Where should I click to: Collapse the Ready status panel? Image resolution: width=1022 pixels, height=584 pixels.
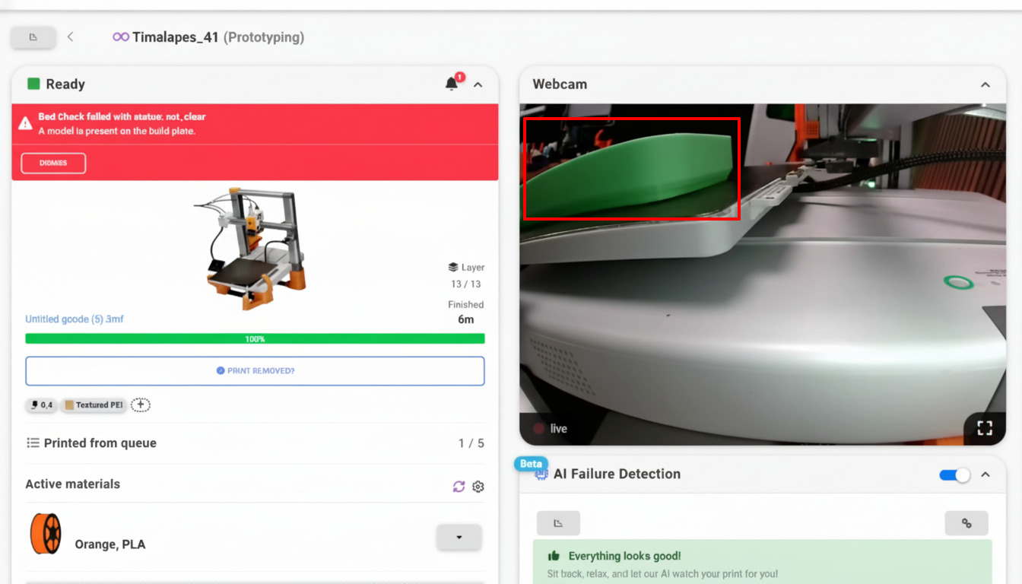[478, 84]
